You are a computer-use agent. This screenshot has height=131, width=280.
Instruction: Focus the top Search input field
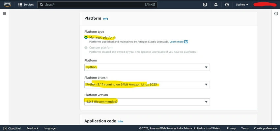pyautogui.click(x=97, y=5)
